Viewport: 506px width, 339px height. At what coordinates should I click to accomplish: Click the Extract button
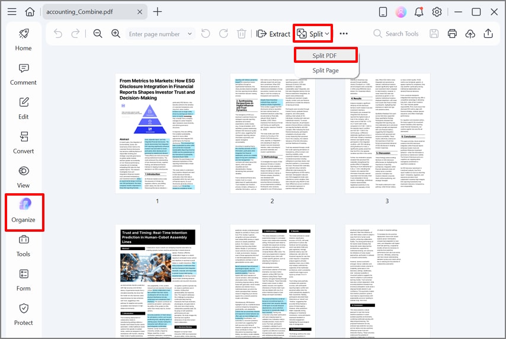tap(273, 34)
